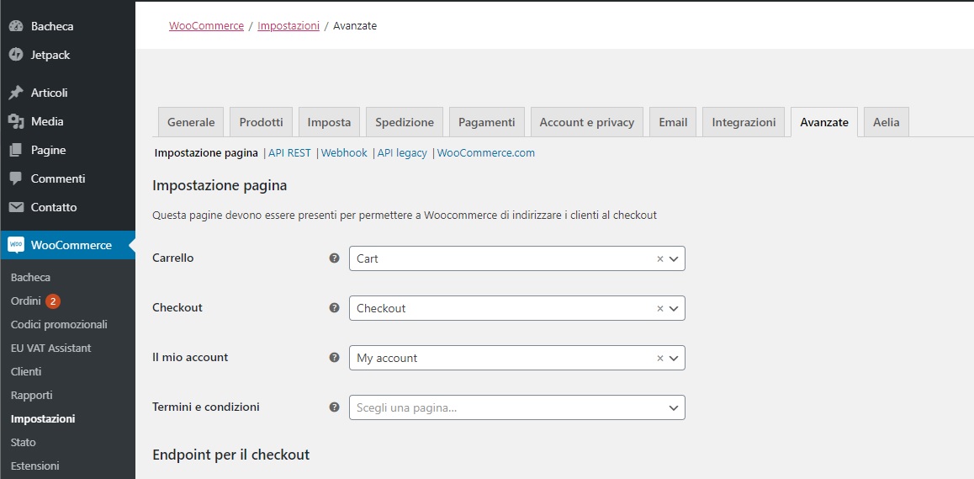
Task: Open the Carrello dropdown arrow
Action: (x=674, y=258)
